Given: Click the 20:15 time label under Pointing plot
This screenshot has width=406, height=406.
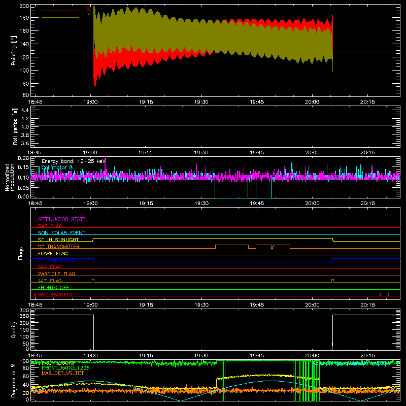Looking at the screenshot, I should 367,102.
